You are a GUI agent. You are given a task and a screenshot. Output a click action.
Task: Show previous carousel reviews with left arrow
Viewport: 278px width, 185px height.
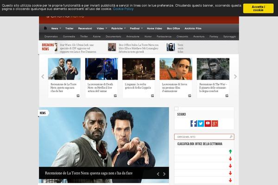coord(43,76)
